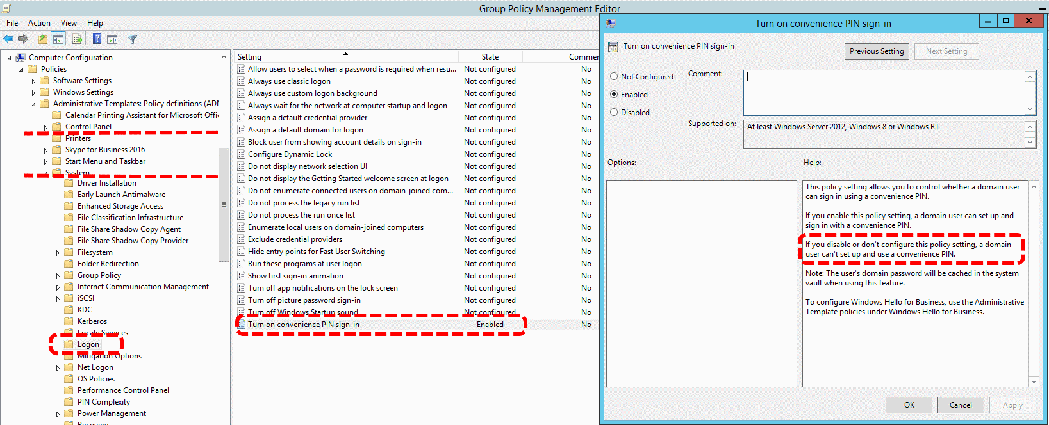Expand the Group Policy folder node
This screenshot has height=425, width=1049.
tap(58, 276)
